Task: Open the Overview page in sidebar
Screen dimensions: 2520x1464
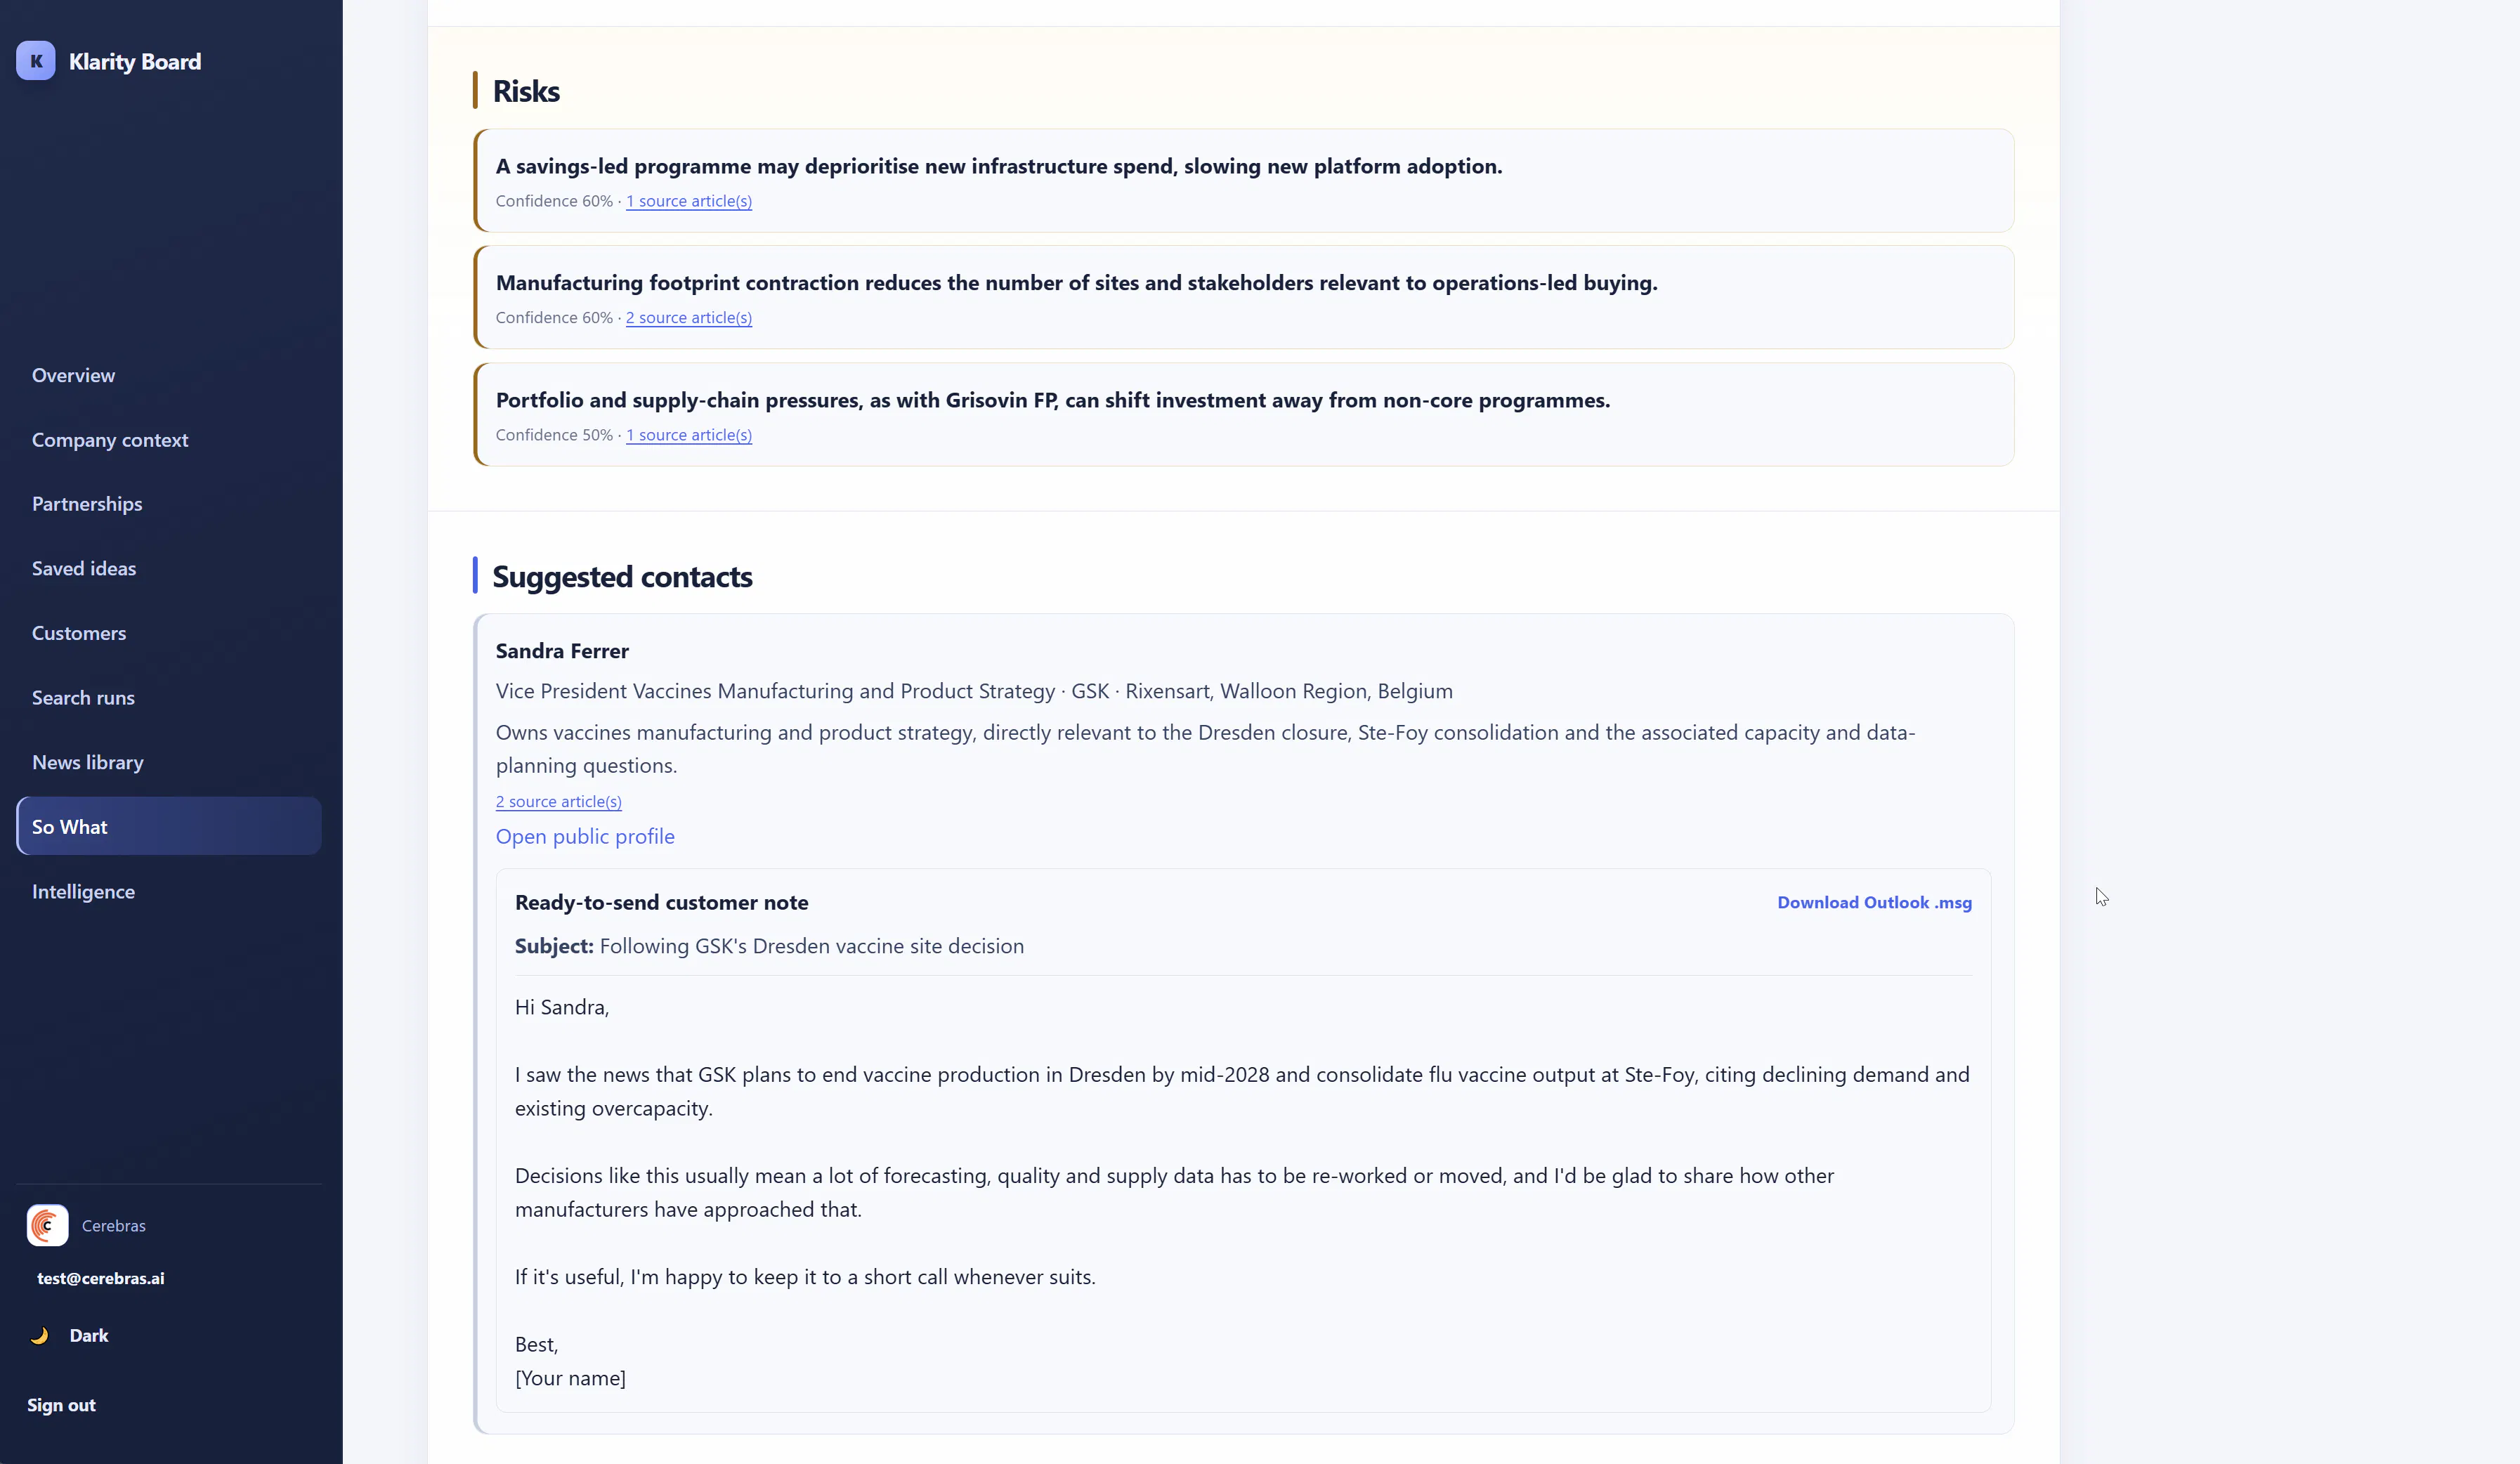Action: coord(73,375)
